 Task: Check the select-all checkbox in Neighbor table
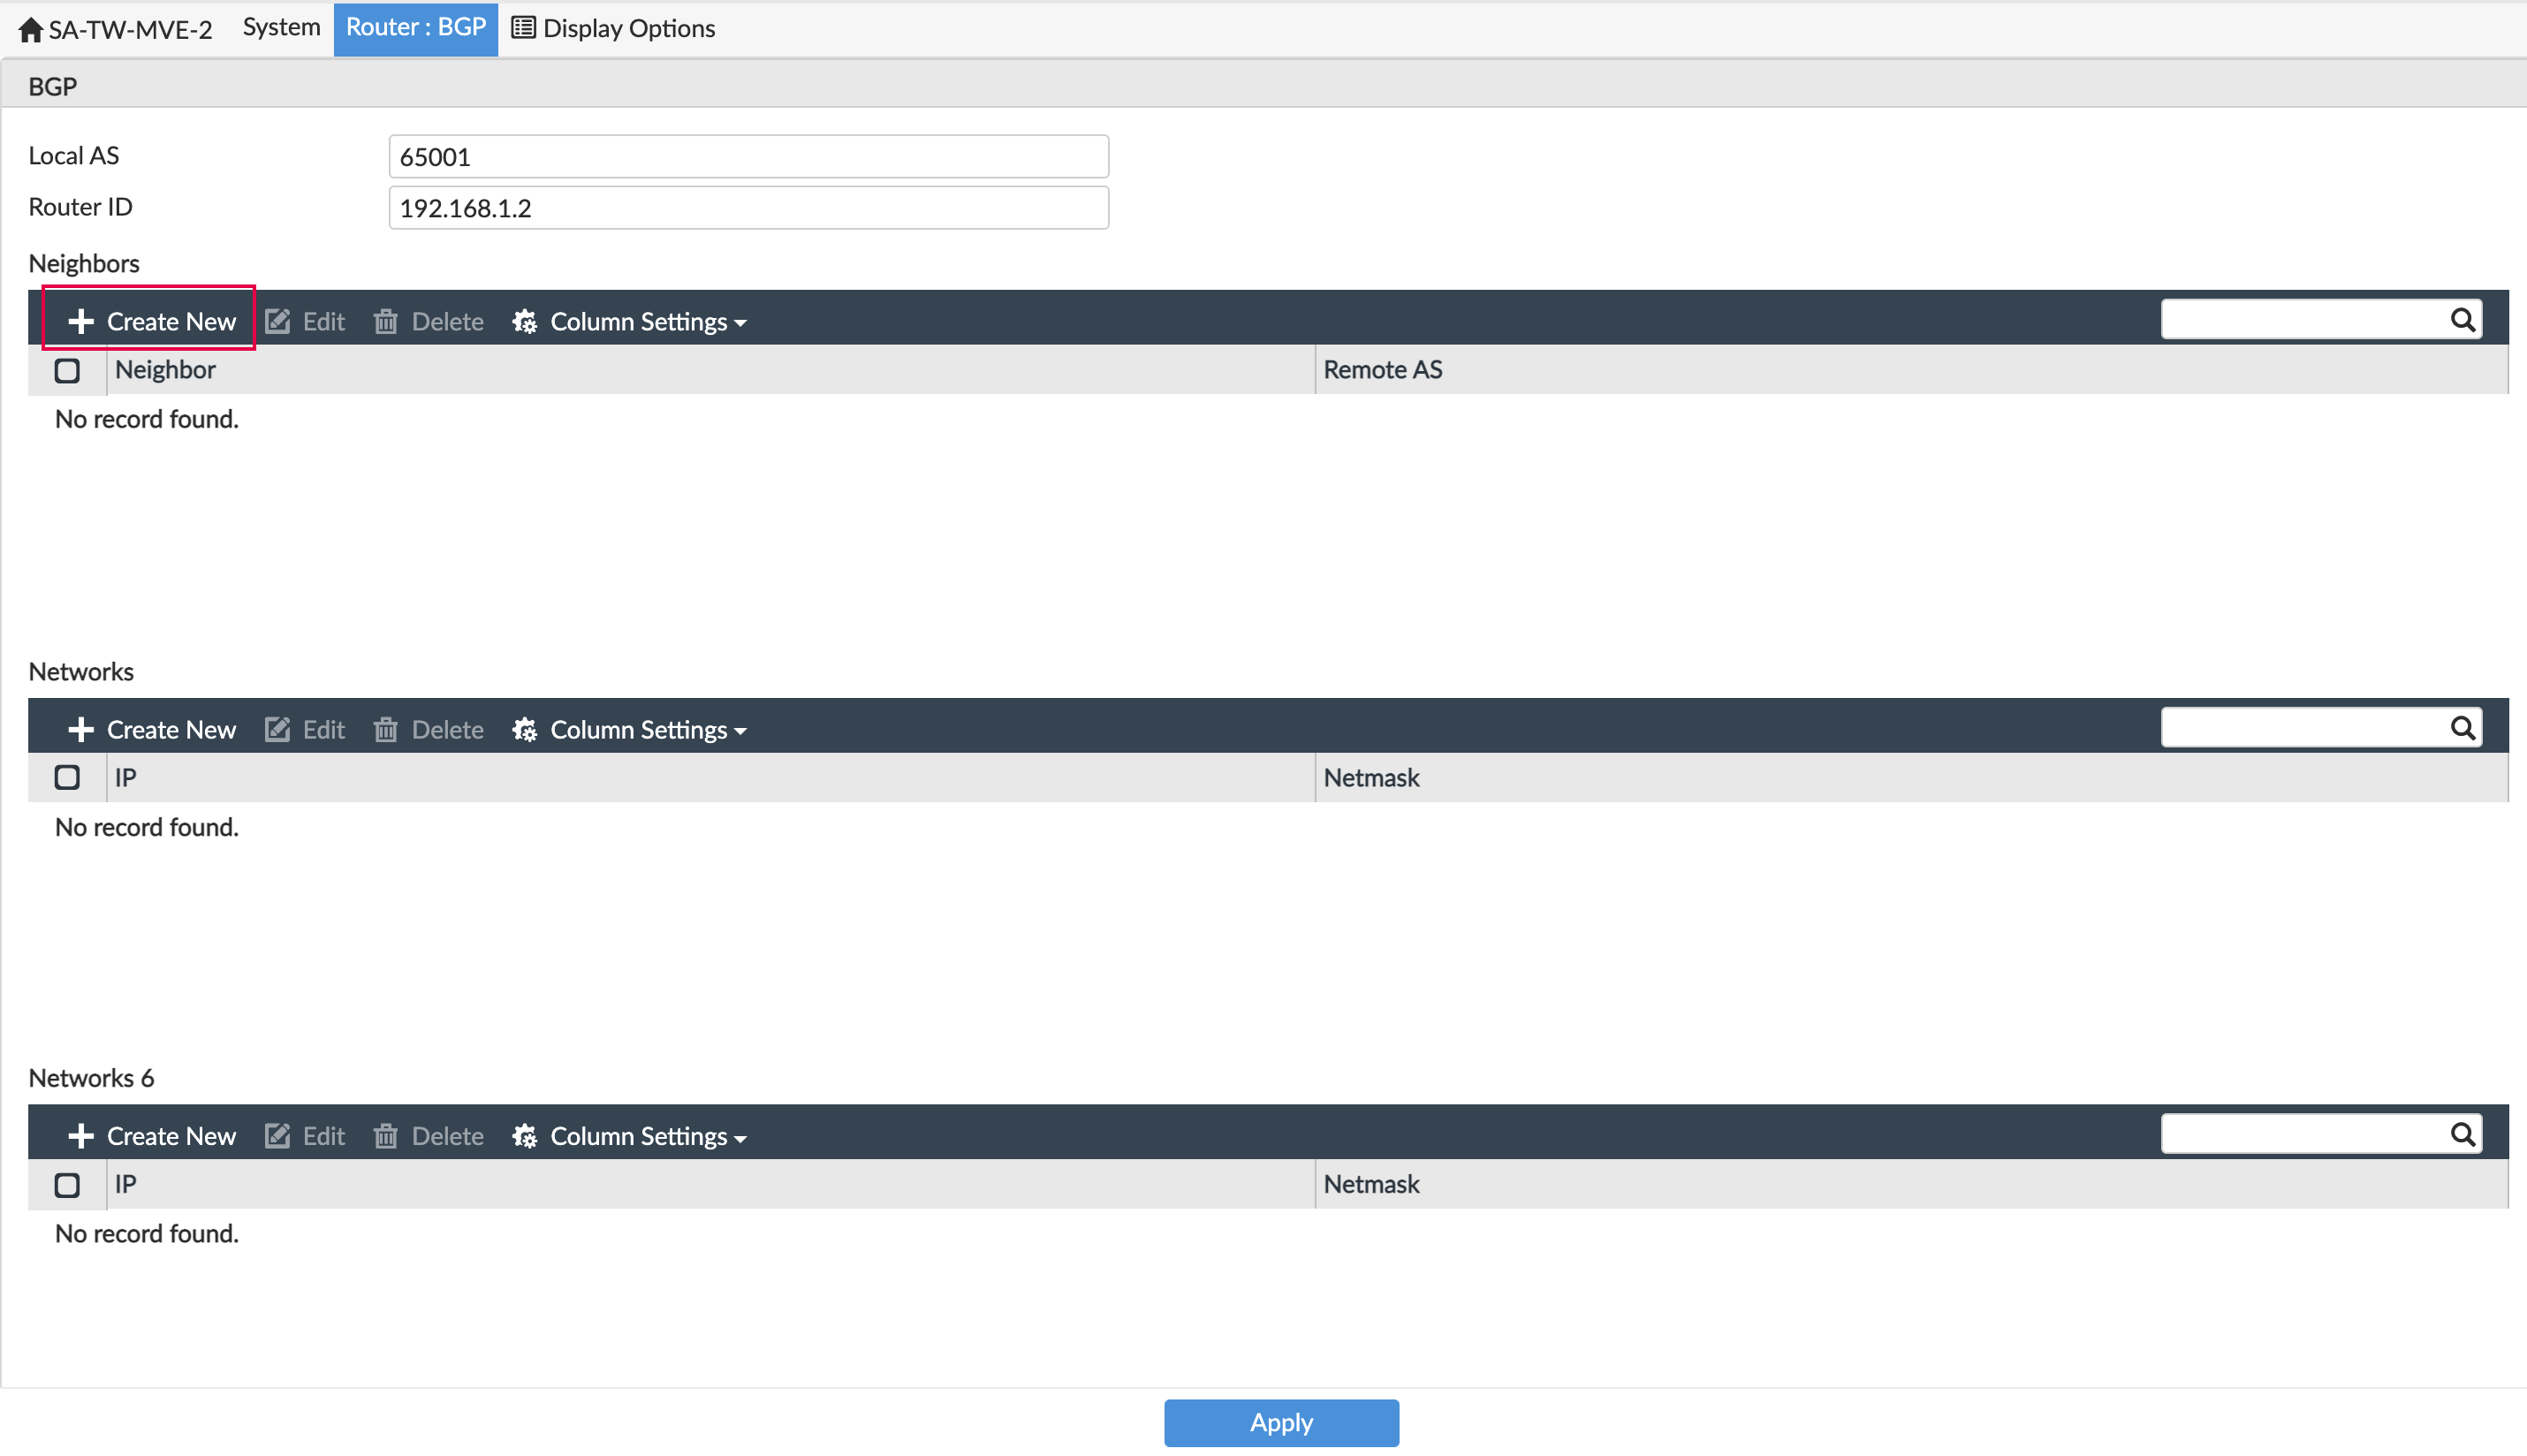(67, 370)
